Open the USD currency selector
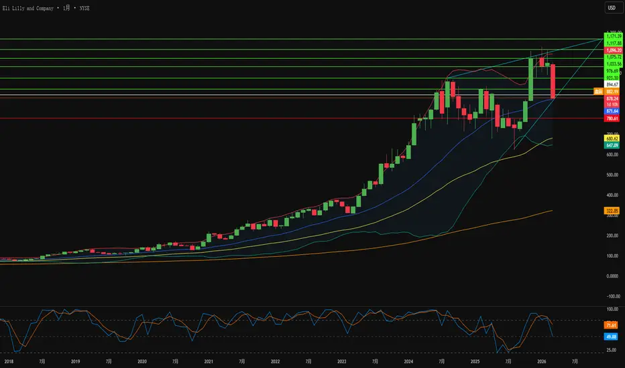Screen dimensions: 625x368 point(612,8)
